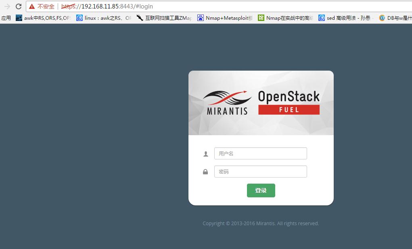Click the DB与w bookmark favicon

click(x=382, y=18)
